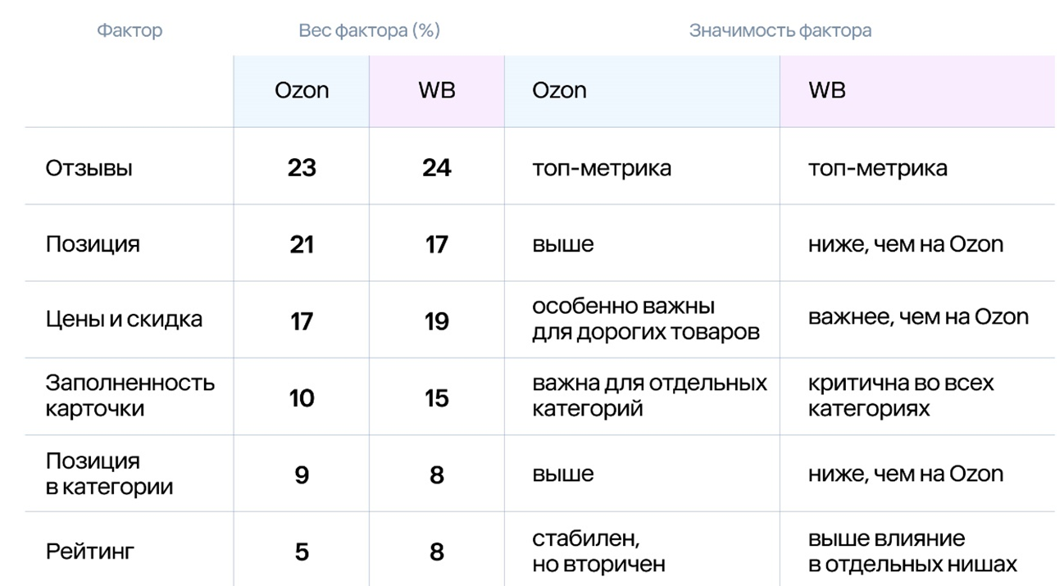Screen dimensions: 1064x586
Task: Select the Рейтинг row label
Action: (x=89, y=551)
